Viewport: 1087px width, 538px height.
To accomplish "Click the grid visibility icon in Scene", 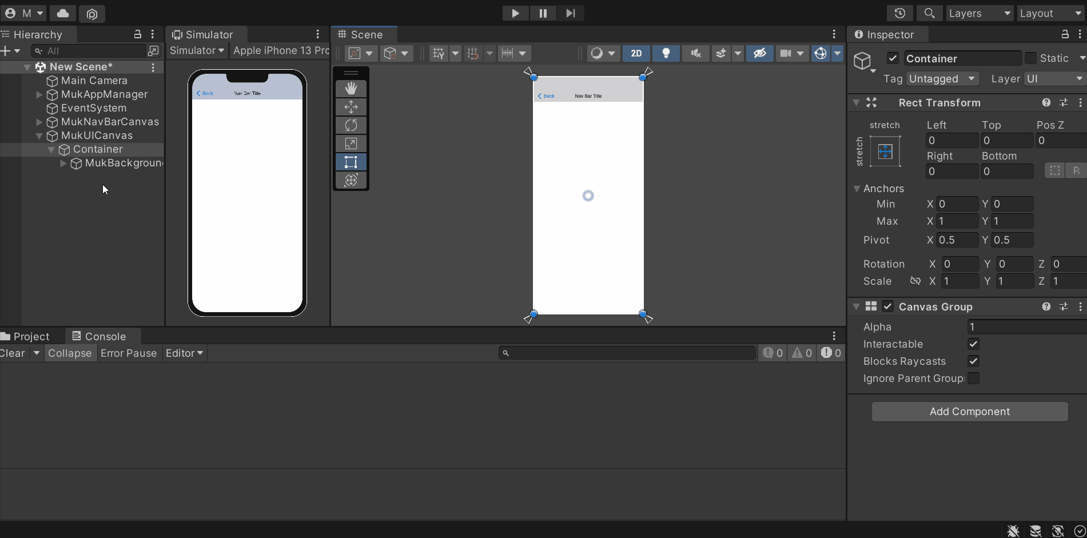I will coord(439,53).
